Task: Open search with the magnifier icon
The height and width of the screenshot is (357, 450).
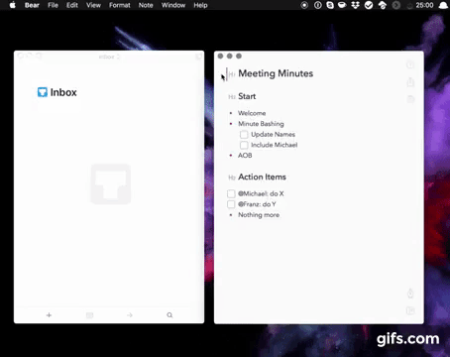Action: 169,315
